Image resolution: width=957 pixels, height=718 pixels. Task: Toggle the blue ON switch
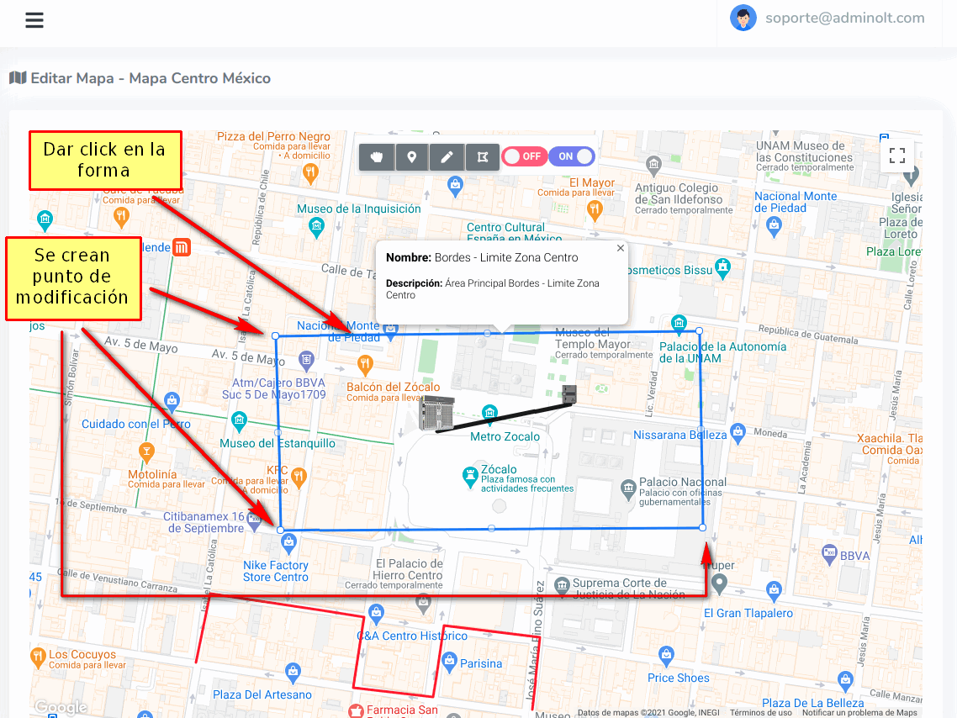pyautogui.click(x=573, y=156)
